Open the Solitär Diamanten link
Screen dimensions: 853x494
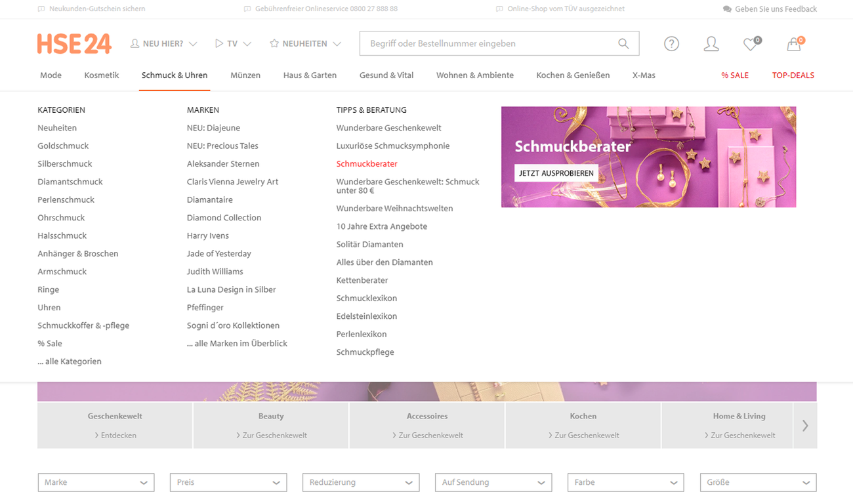click(370, 244)
